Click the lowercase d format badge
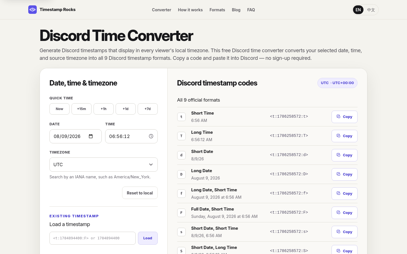The image size is (407, 254). [x=181, y=155]
